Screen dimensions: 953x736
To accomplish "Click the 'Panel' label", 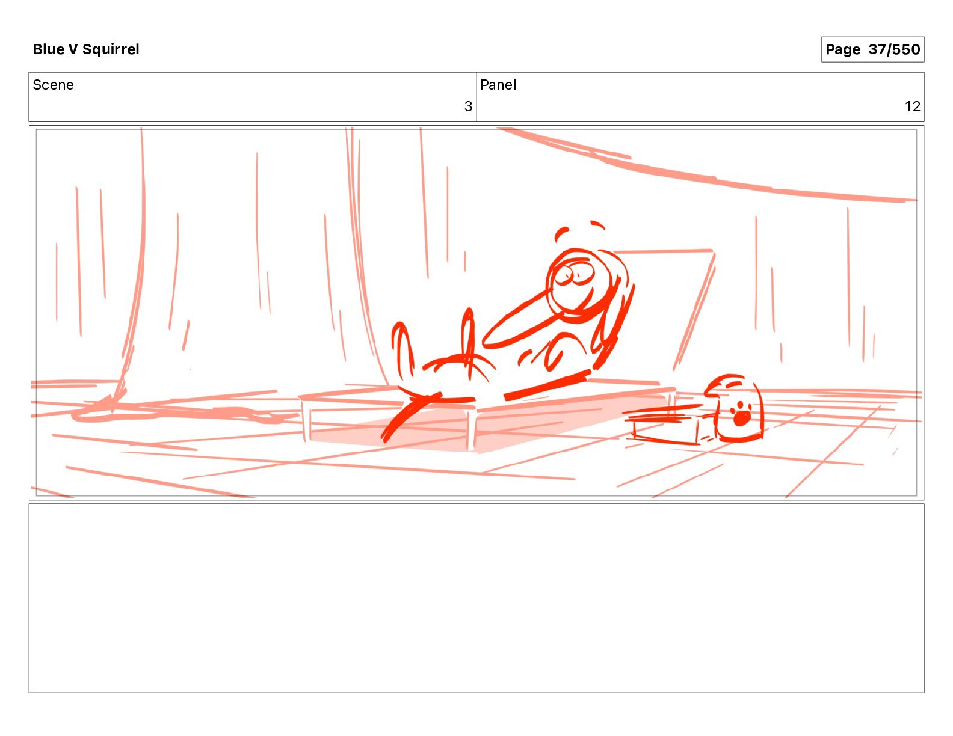I will click(498, 85).
